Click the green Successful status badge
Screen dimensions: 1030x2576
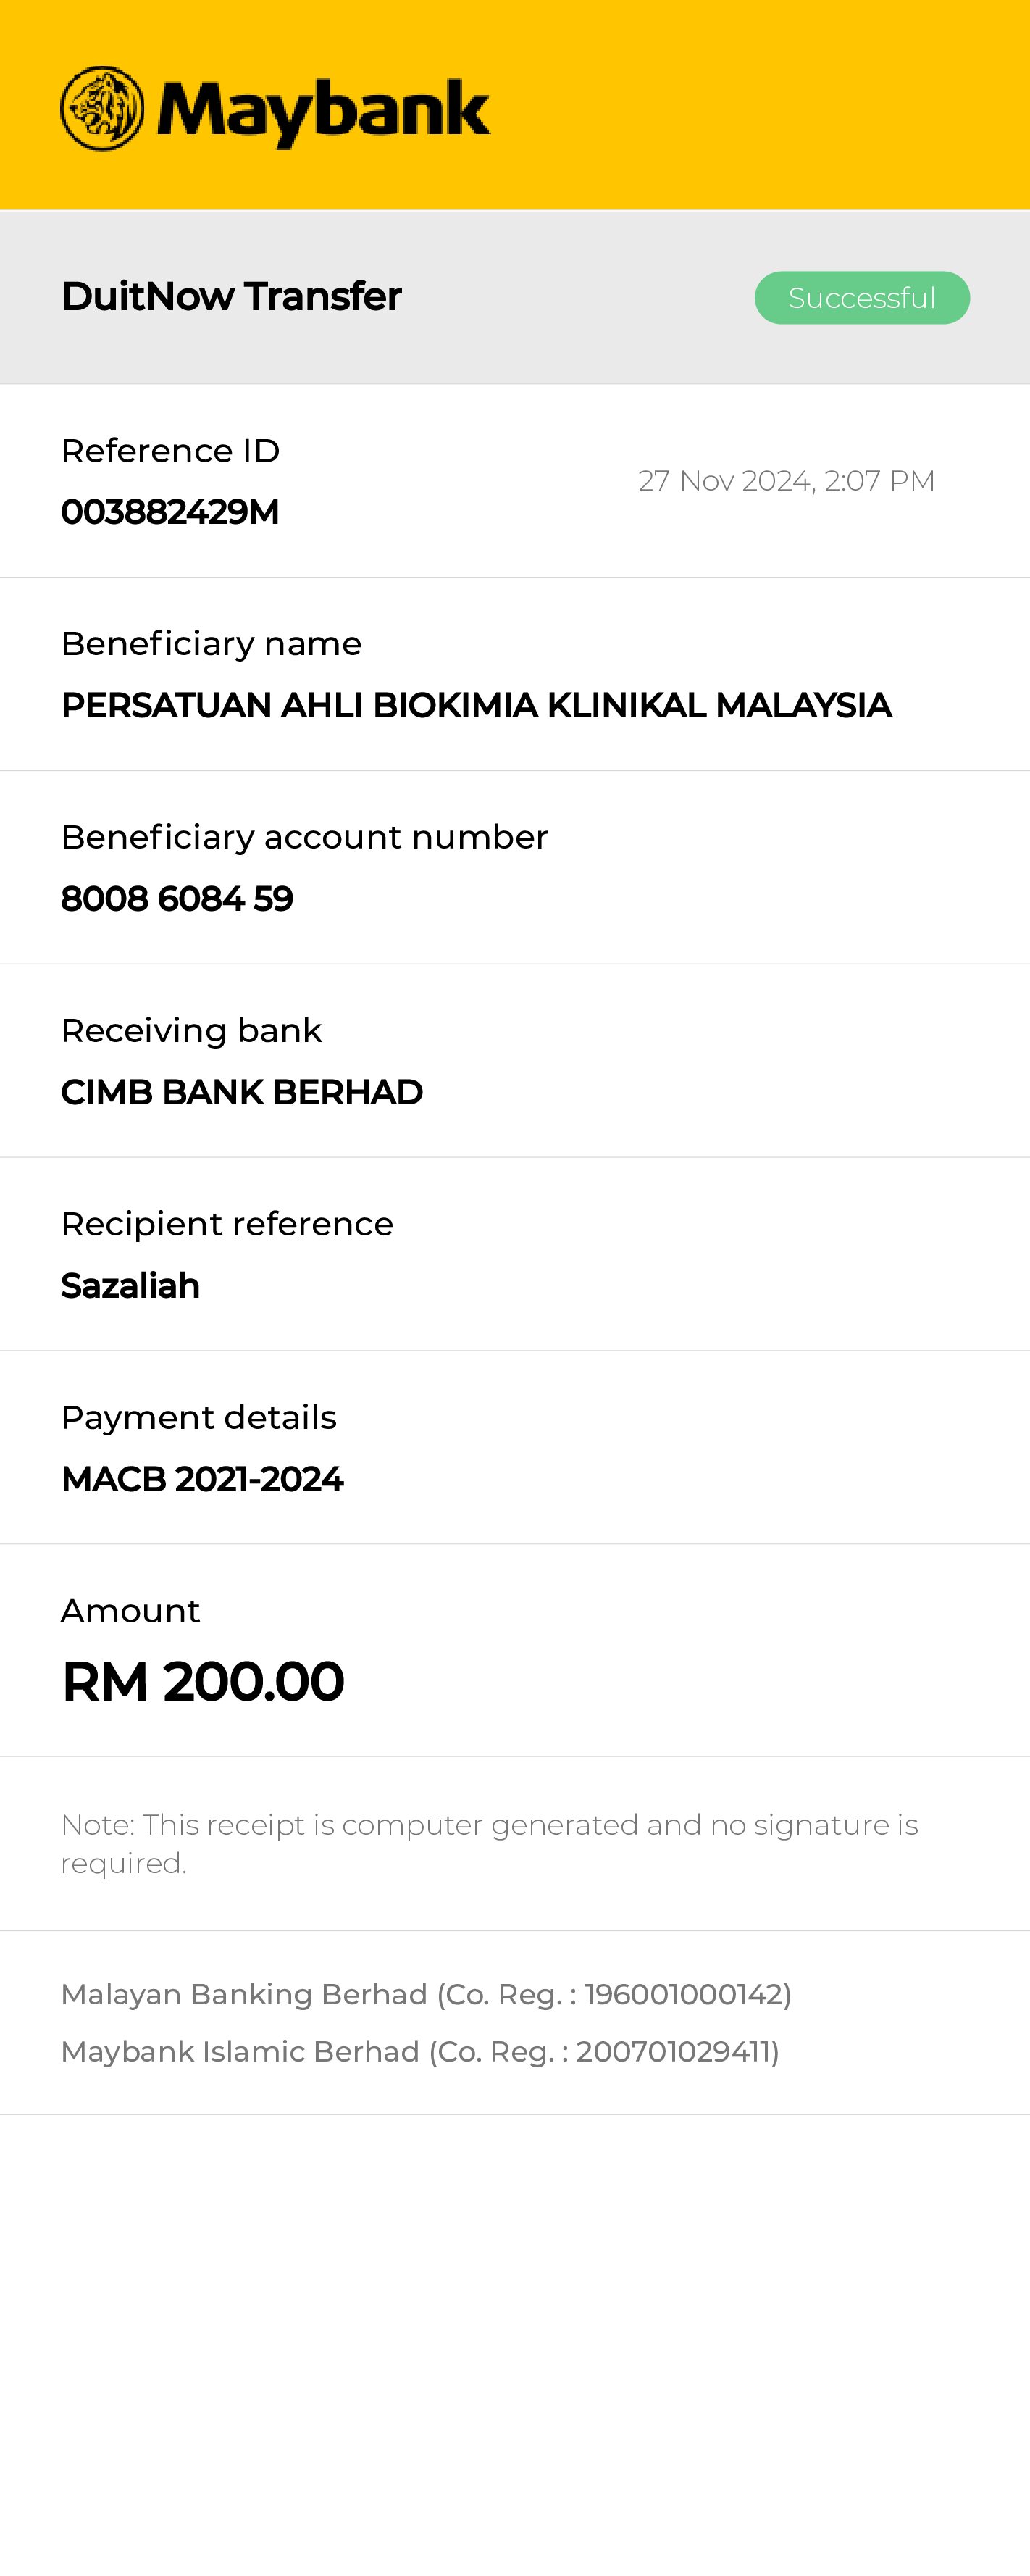[x=861, y=298]
